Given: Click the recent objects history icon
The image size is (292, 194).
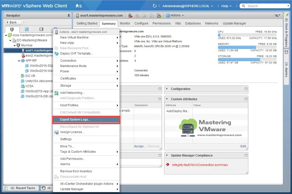Looking at the screenshot, I should point(44,188).
